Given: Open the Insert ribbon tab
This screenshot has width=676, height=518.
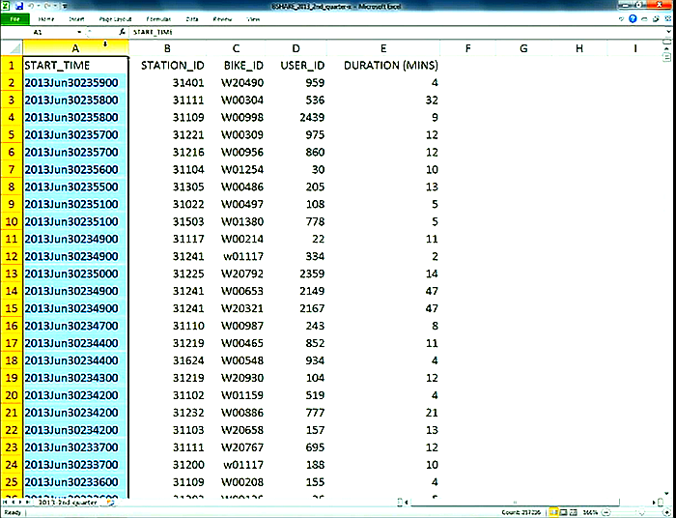Looking at the screenshot, I should click(x=76, y=19).
